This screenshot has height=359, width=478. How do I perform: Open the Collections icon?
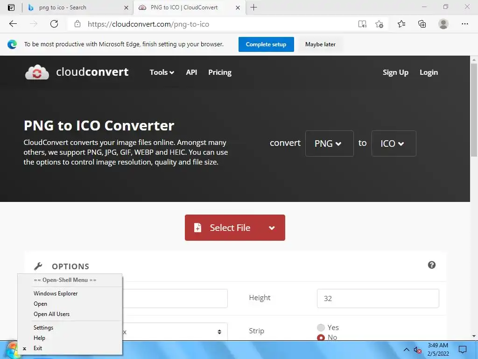[x=422, y=24]
